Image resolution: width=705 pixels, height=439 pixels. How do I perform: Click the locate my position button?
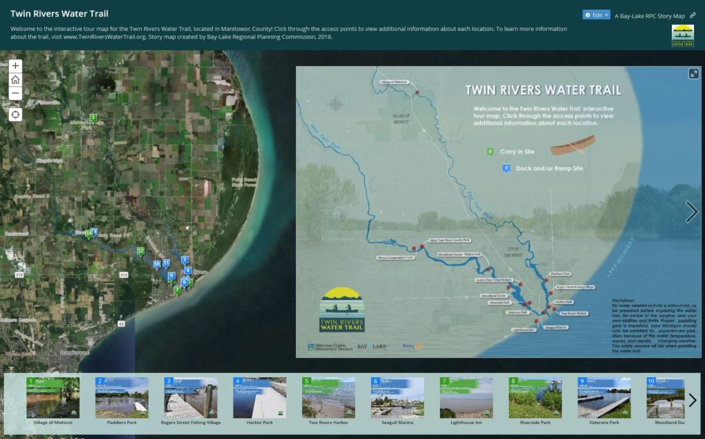[15, 114]
